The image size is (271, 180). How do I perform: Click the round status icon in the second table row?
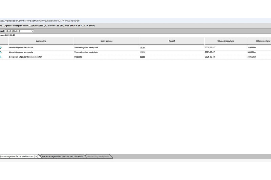click(x=1, y=52)
